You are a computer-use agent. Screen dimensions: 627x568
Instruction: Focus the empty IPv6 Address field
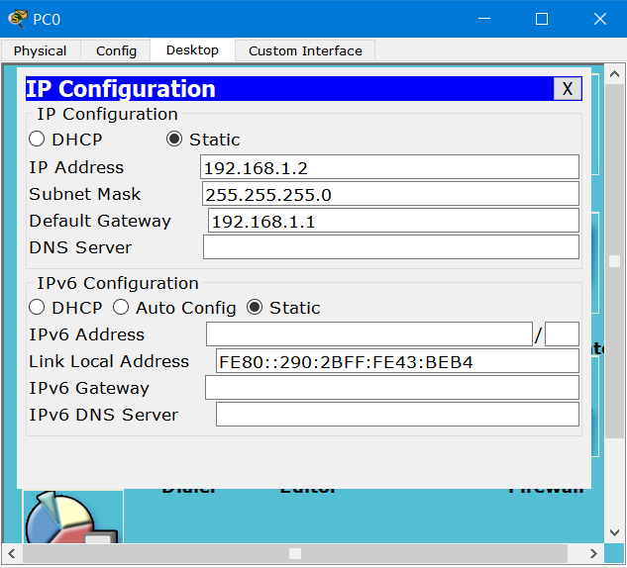[x=369, y=333]
